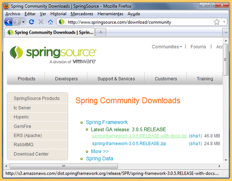Click the horizontal scrollbar thumb
The image size is (232, 181).
(x=64, y=166)
